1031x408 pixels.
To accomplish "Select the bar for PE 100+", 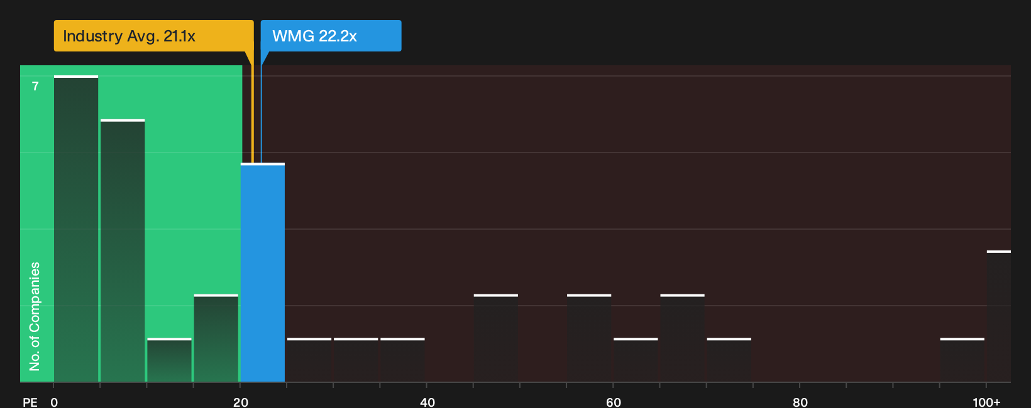I will [999, 316].
